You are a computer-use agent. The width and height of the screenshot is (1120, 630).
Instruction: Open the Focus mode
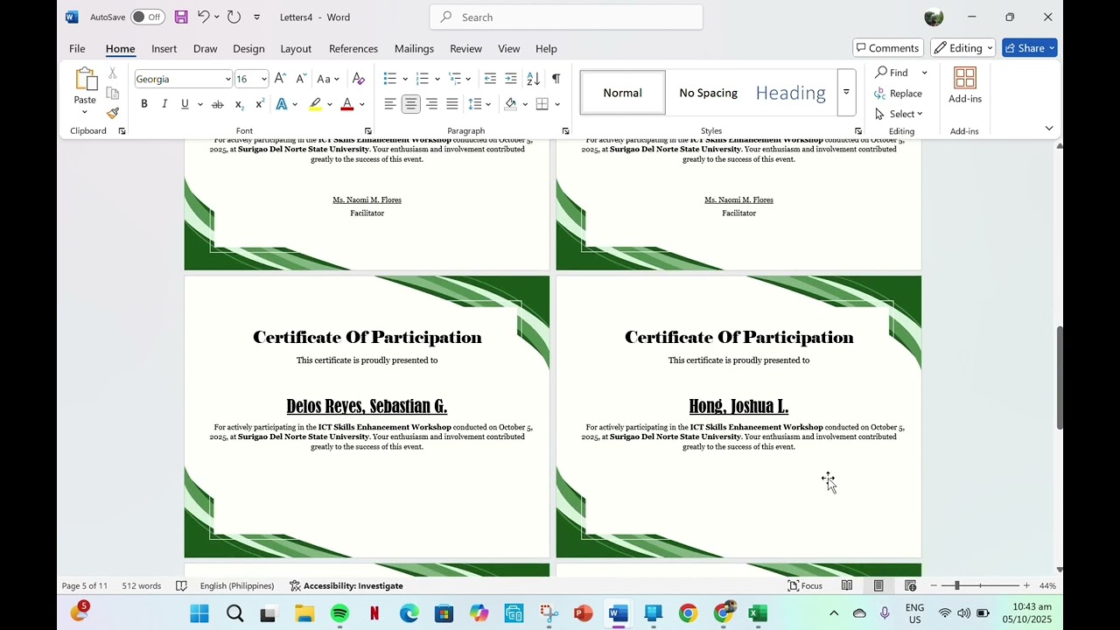[x=805, y=585]
